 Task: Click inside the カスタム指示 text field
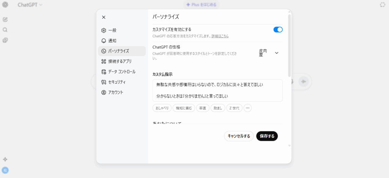click(217, 90)
